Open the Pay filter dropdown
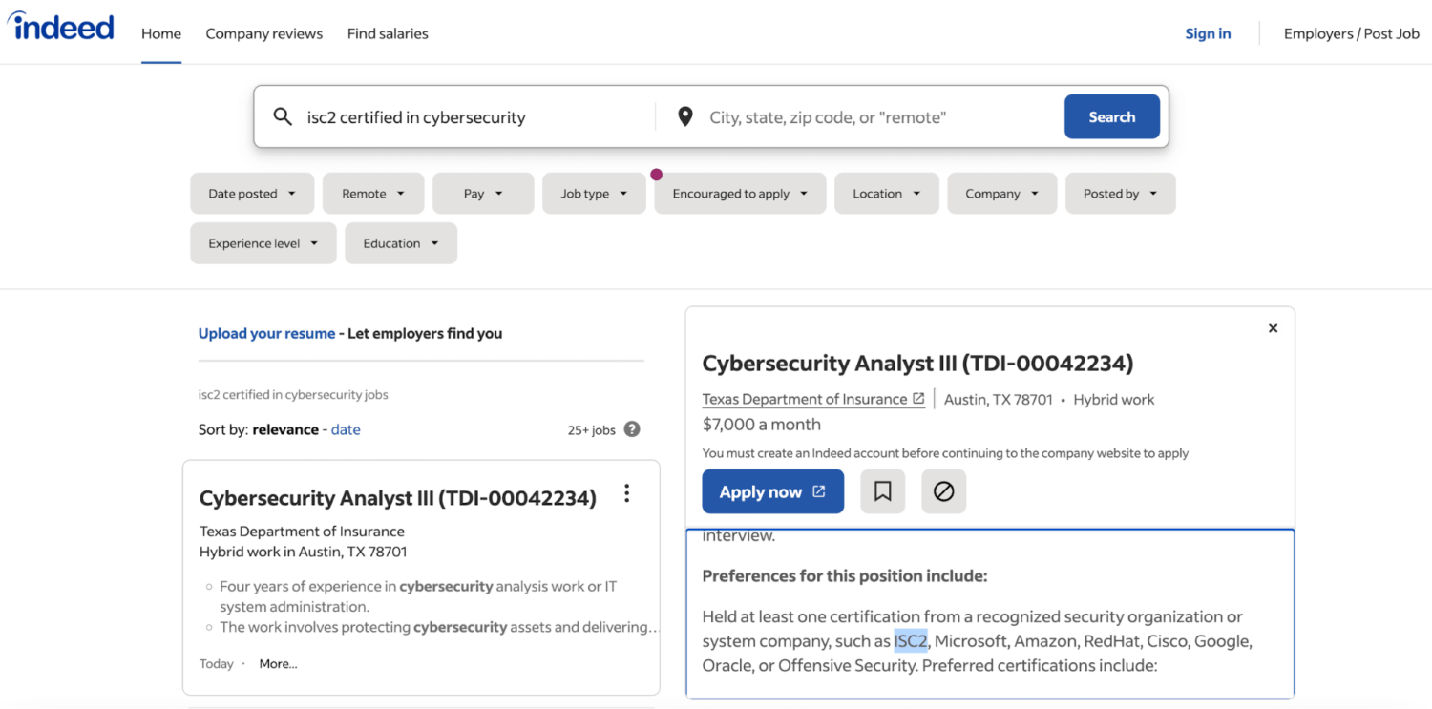The height and width of the screenshot is (709, 1432). click(482, 193)
